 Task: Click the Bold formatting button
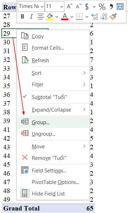pyautogui.click(x=22, y=17)
